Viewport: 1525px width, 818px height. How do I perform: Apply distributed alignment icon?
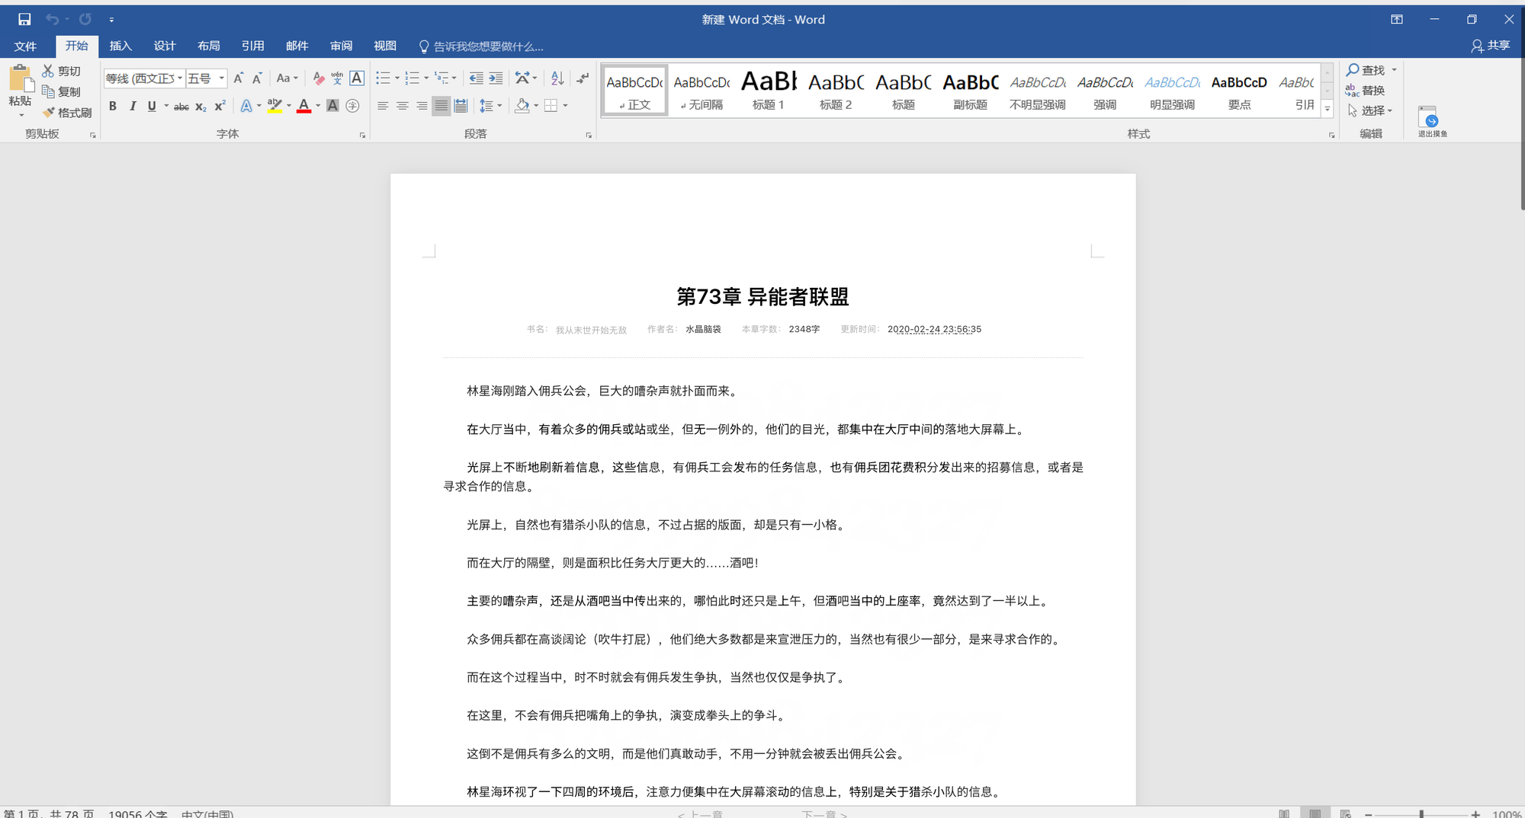tap(461, 106)
